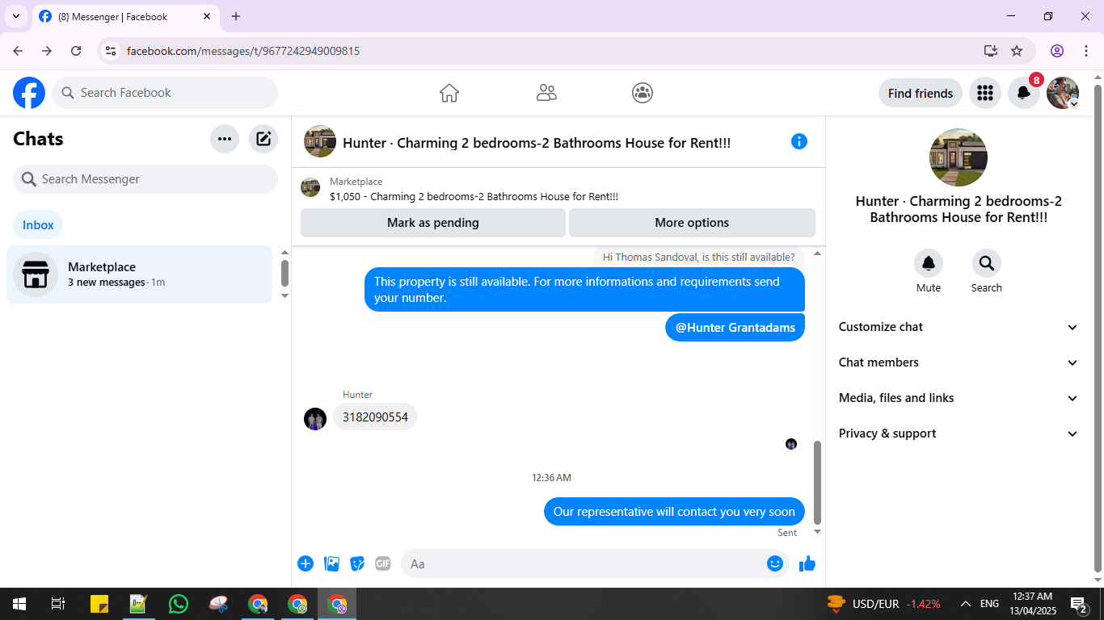Open the listing thumbnail in chat header
The image size is (1104, 620).
click(320, 141)
